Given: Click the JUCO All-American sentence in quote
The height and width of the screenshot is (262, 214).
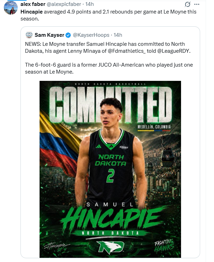Looking at the screenshot, I should (109, 68).
